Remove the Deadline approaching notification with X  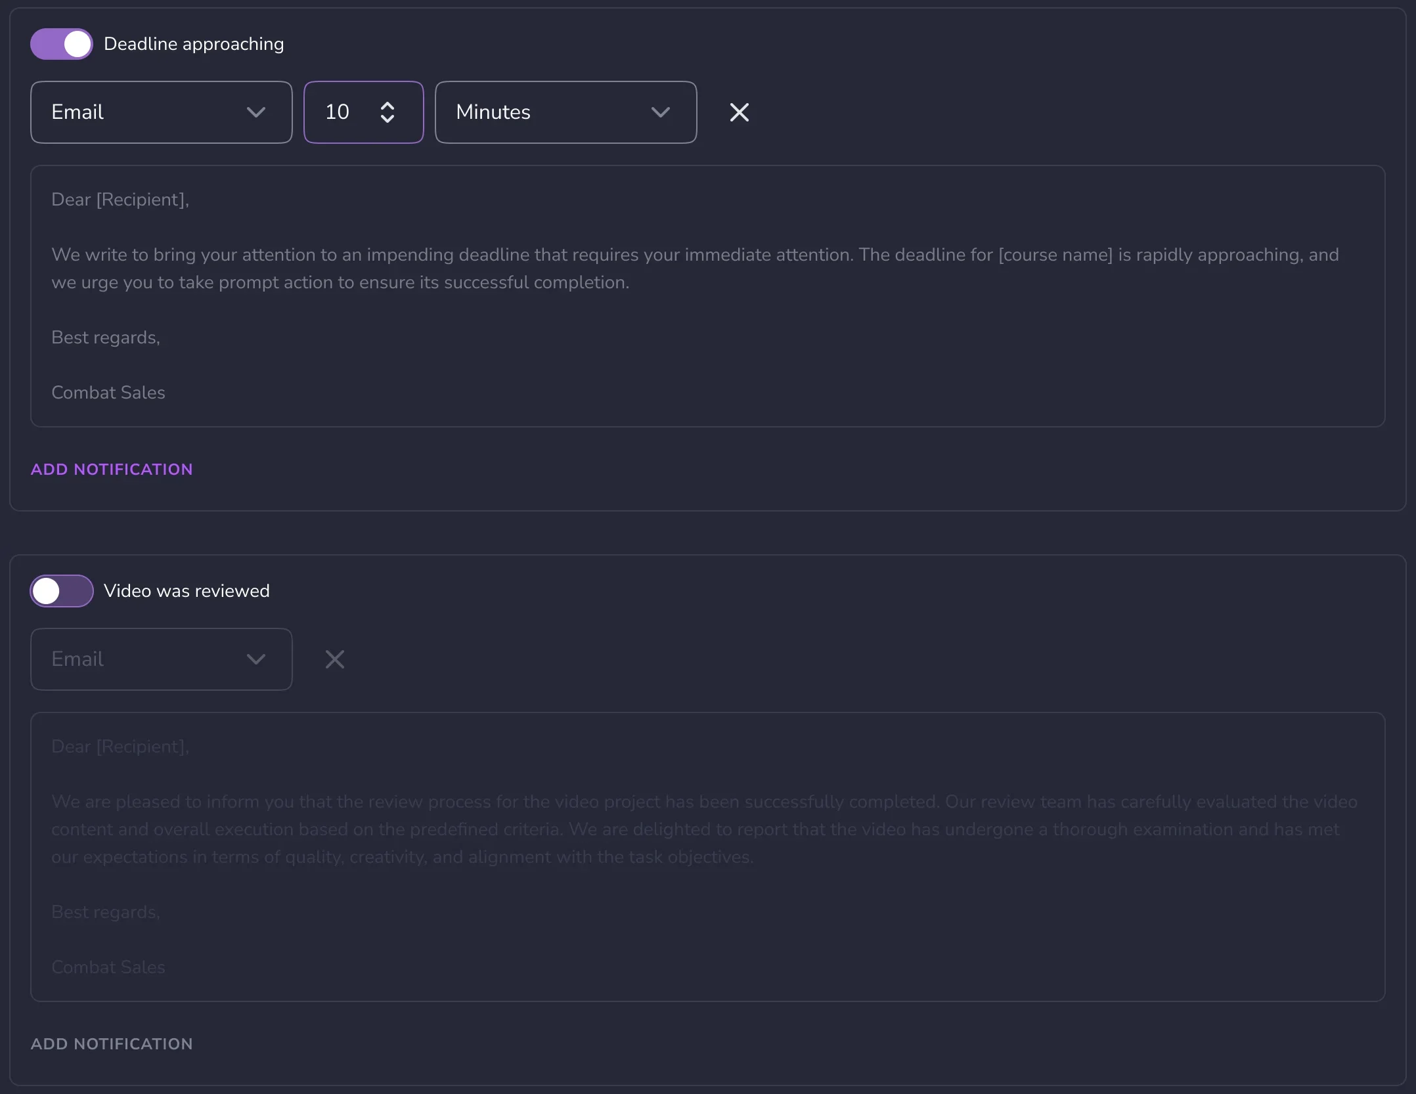[740, 112]
